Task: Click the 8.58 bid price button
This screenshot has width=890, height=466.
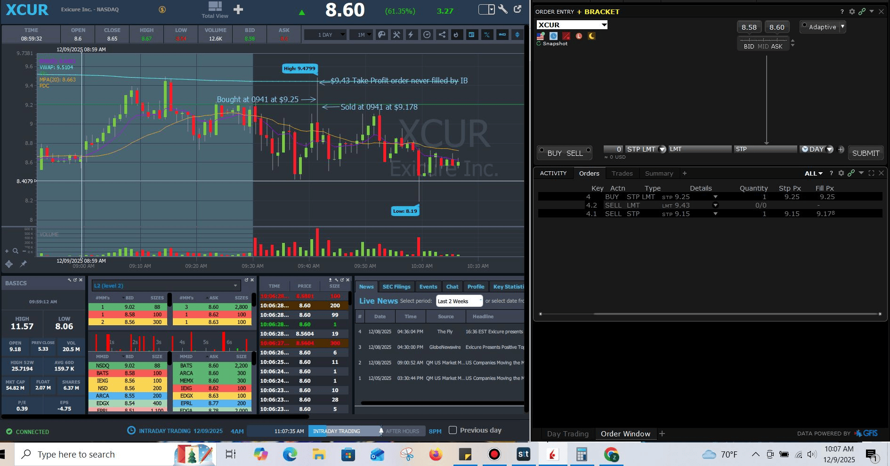Action: [749, 27]
